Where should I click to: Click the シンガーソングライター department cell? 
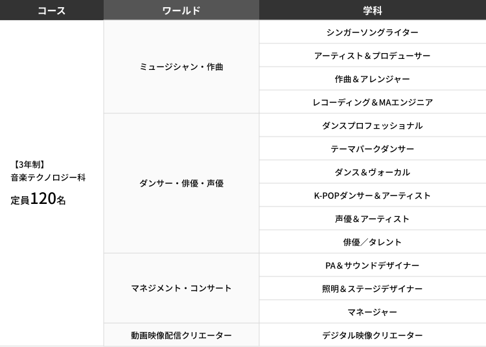(x=372, y=32)
